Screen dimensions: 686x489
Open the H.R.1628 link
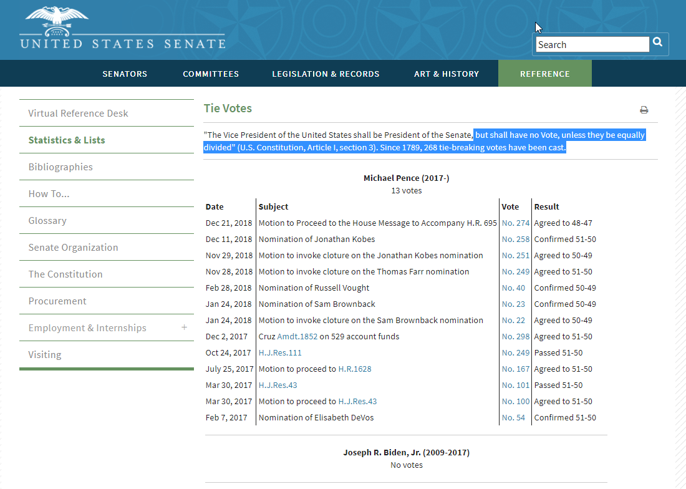click(x=355, y=369)
